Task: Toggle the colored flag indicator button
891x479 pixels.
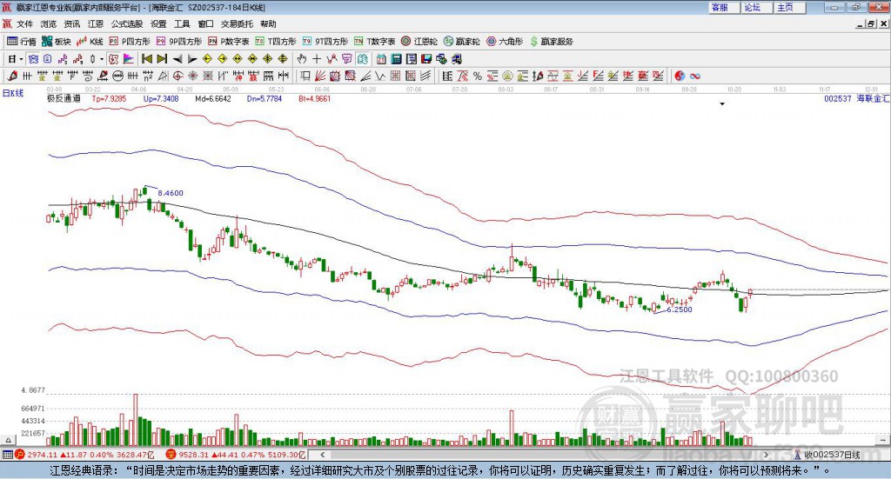Action: tap(129, 58)
